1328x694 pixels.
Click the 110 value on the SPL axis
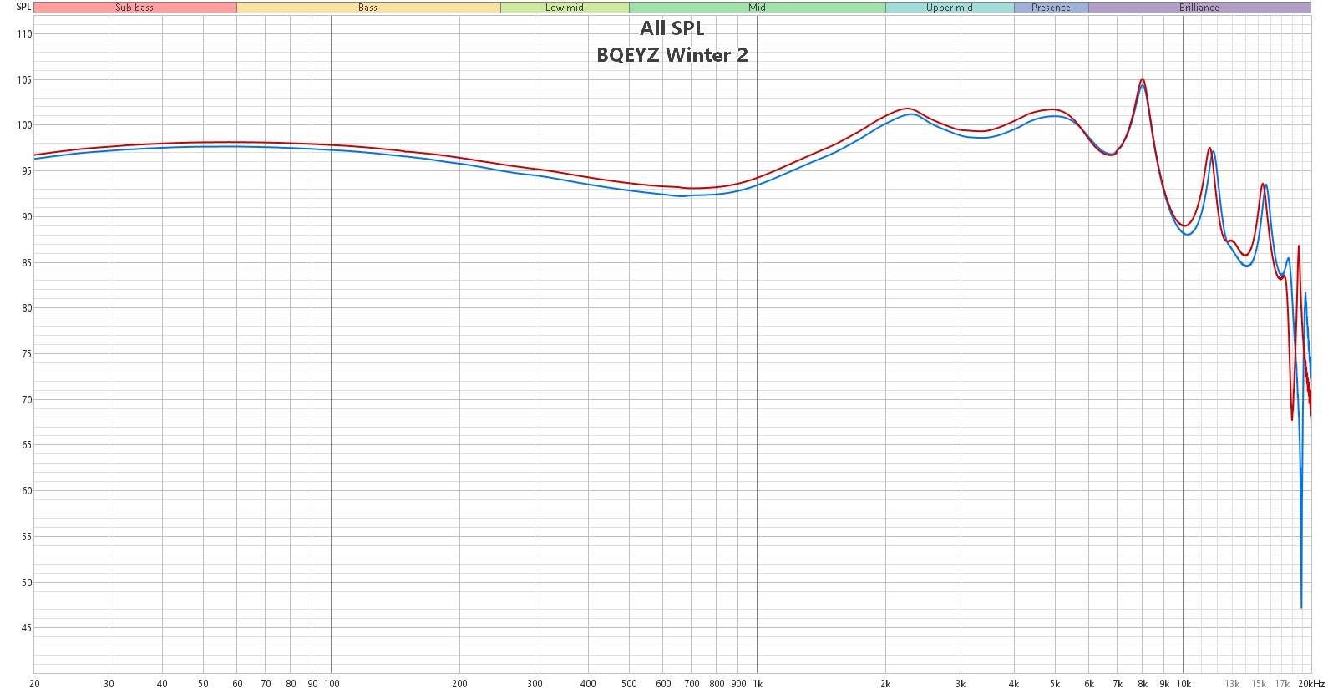click(24, 34)
